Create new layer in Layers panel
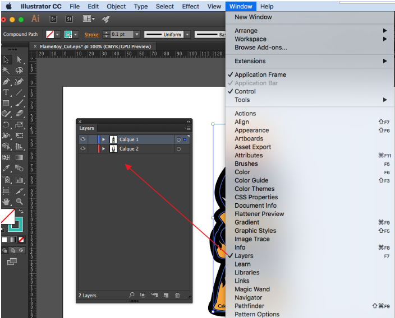395x318 pixels. [x=166, y=295]
